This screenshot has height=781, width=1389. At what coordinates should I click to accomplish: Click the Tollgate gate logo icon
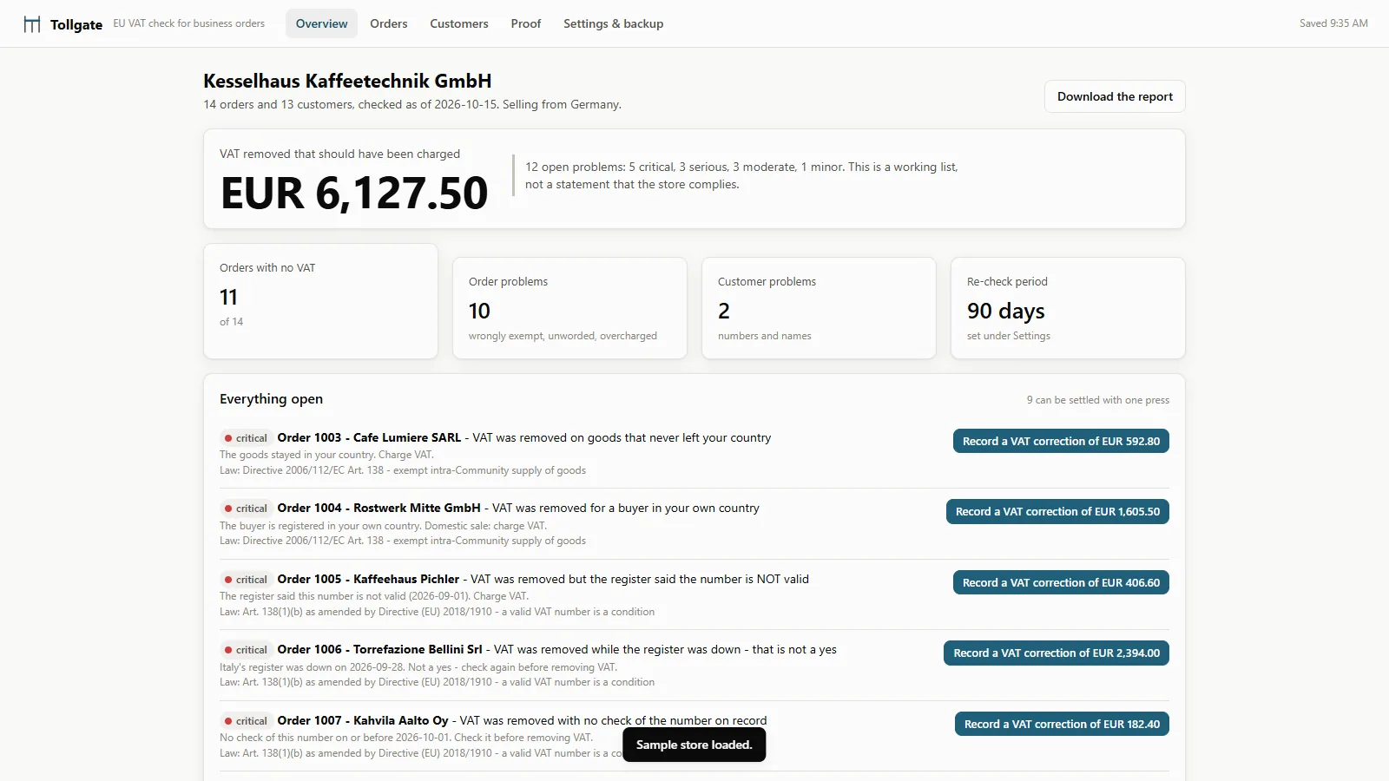32,24
